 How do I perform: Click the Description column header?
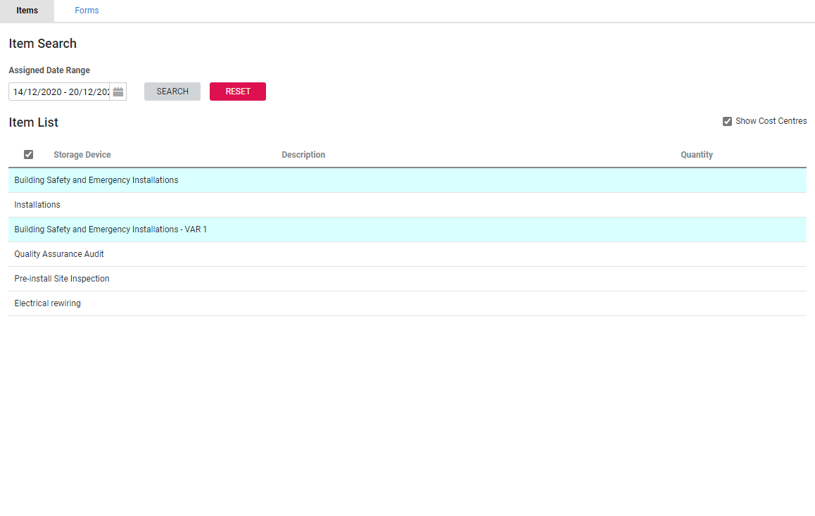[x=303, y=155]
